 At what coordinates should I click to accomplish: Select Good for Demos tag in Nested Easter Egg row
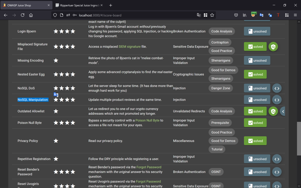tap(223, 70)
